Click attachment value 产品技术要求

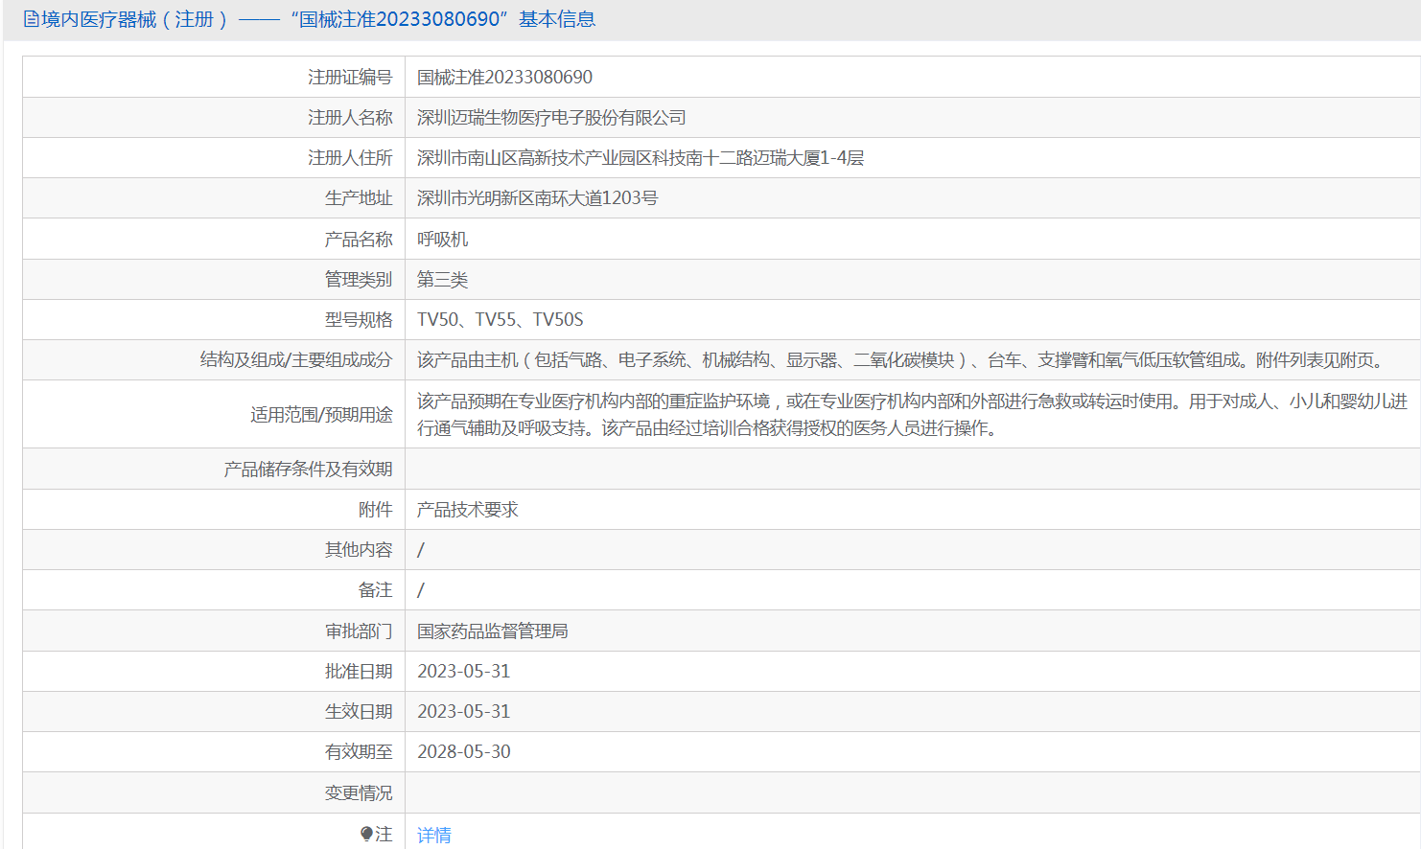[x=467, y=510]
